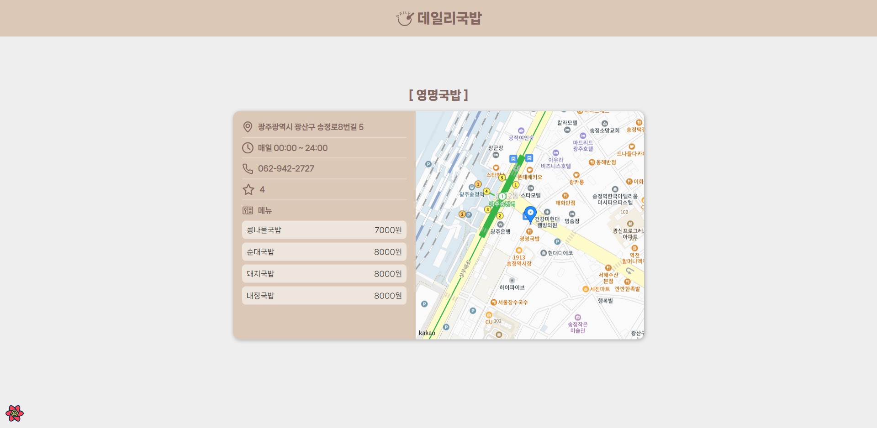Click the menu board icon beside 메뉴

pos(248,210)
